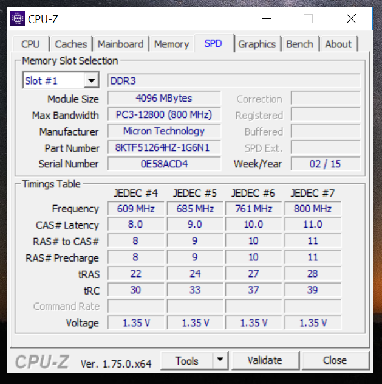Click the CAS# Latency 9.0 cell
Screen dimensions: 382x384
195,225
